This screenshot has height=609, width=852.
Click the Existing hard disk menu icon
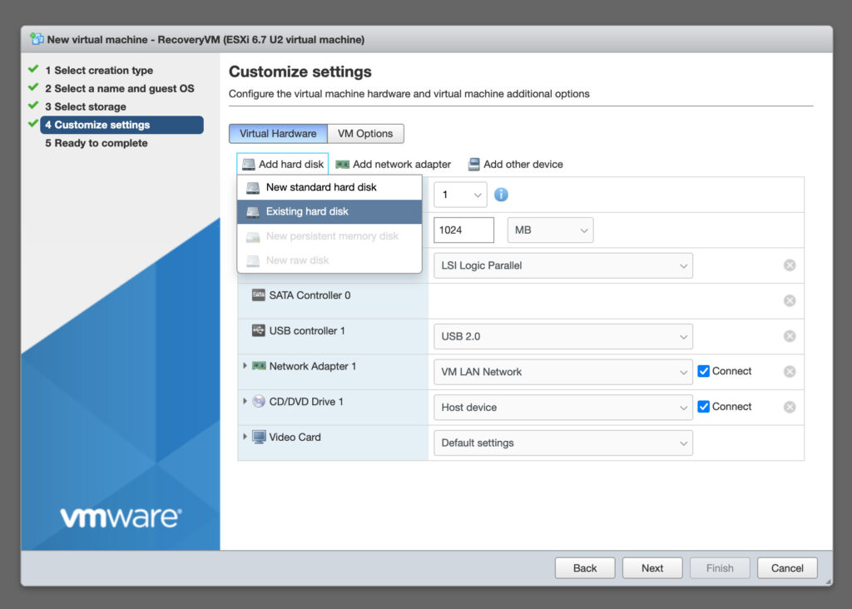pos(253,212)
